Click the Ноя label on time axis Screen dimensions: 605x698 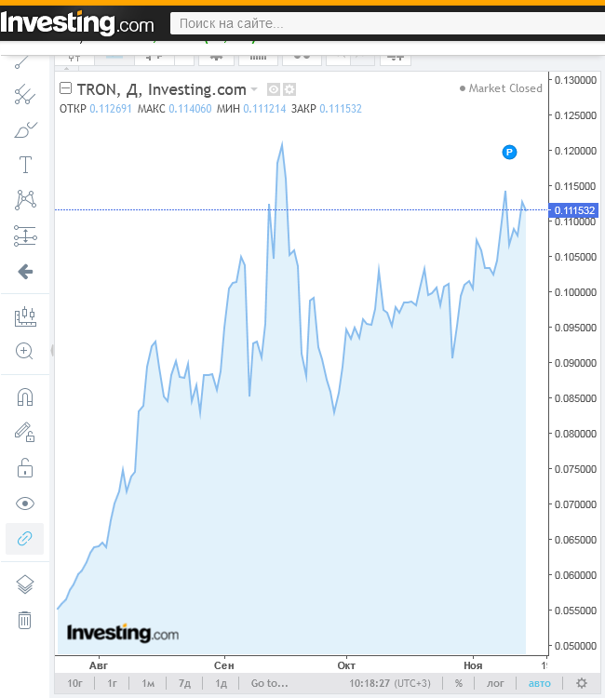click(x=473, y=665)
